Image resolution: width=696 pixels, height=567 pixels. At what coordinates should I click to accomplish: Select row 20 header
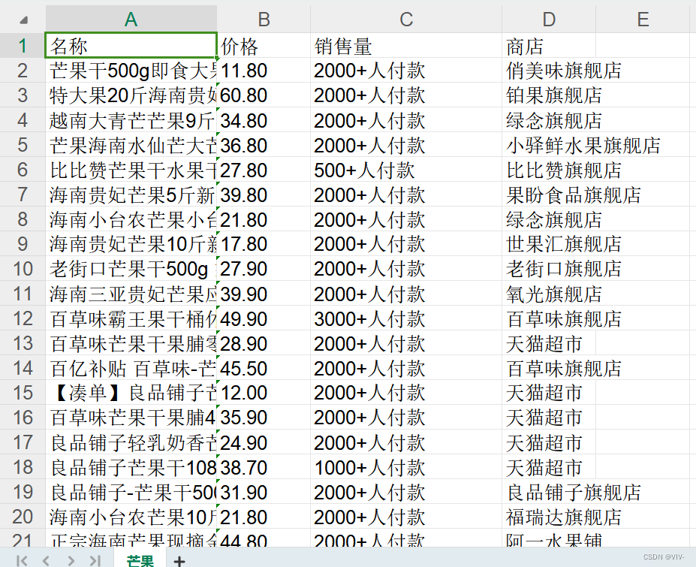[23, 517]
